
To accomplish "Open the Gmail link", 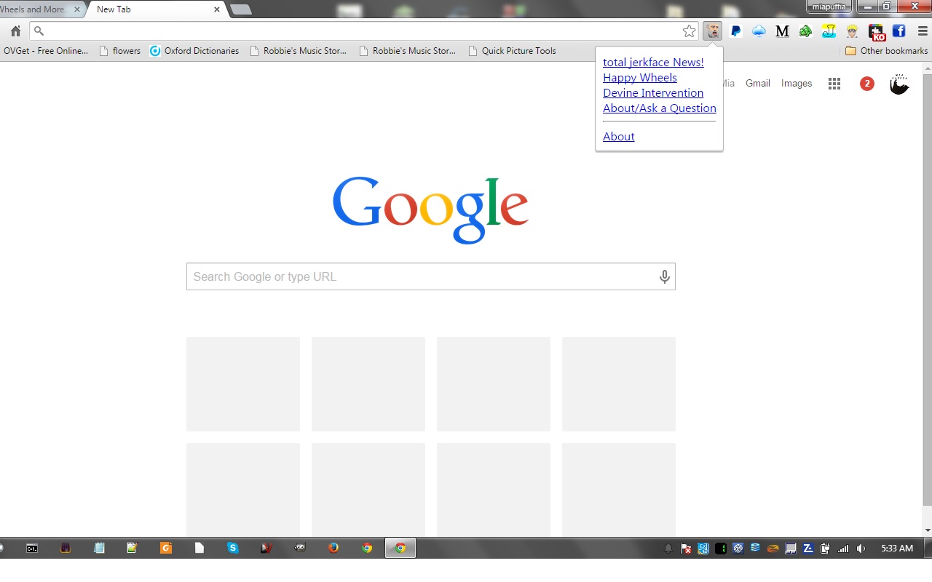I will [x=758, y=84].
